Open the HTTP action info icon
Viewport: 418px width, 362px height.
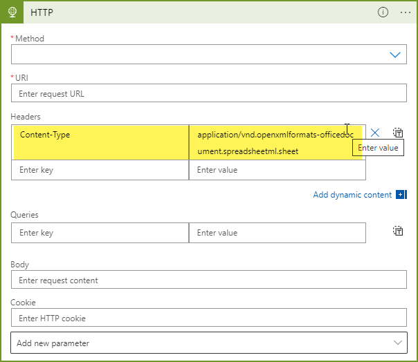click(383, 12)
